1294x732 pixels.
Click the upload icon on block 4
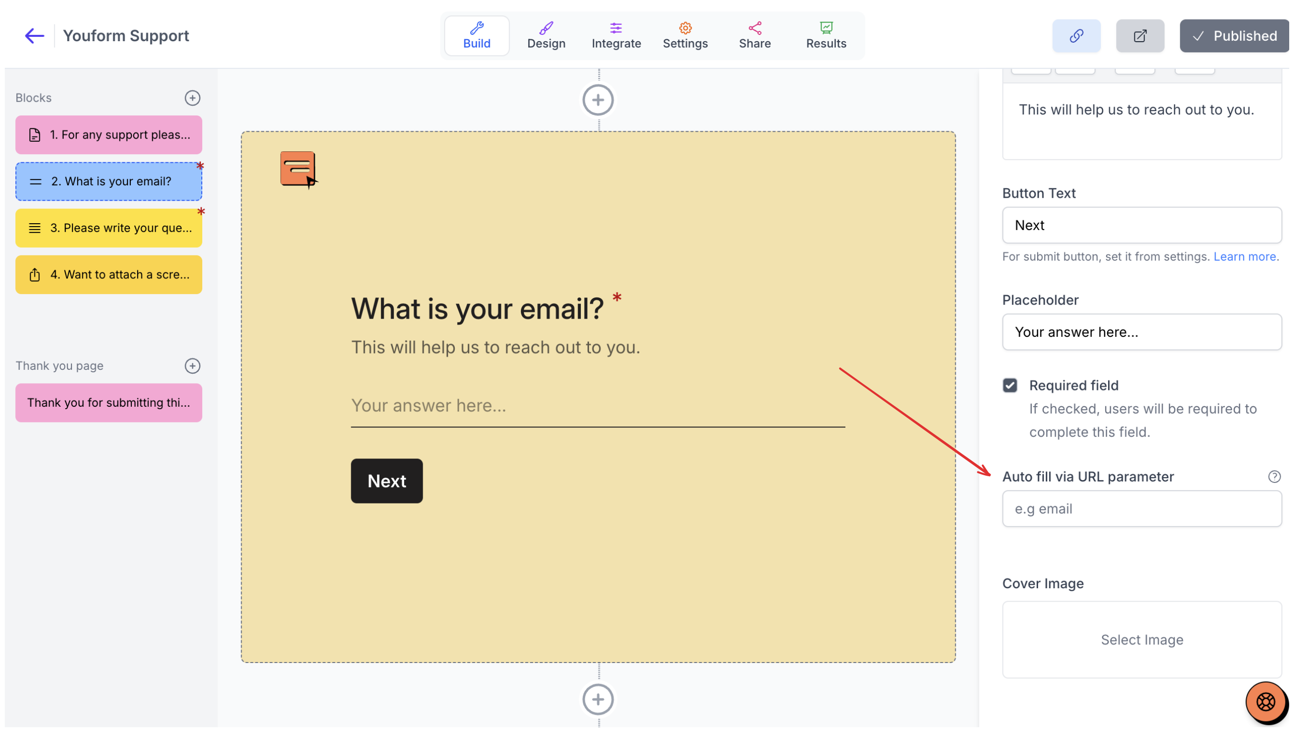(x=35, y=275)
